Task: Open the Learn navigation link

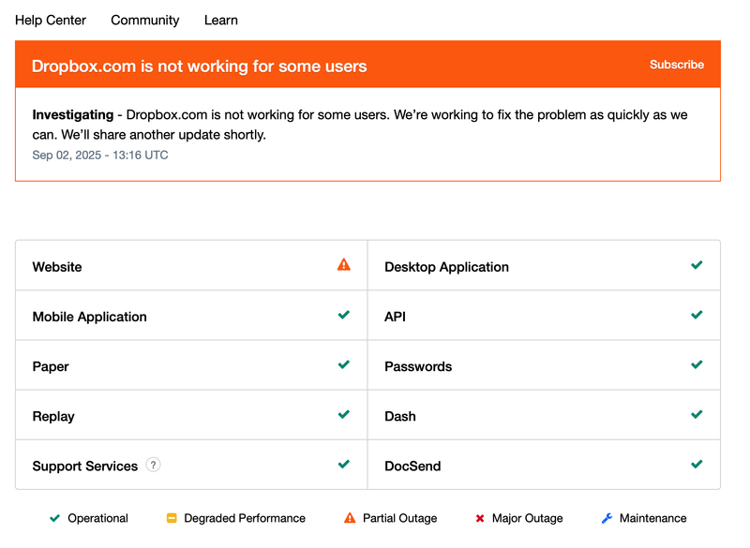Action: pyautogui.click(x=221, y=20)
